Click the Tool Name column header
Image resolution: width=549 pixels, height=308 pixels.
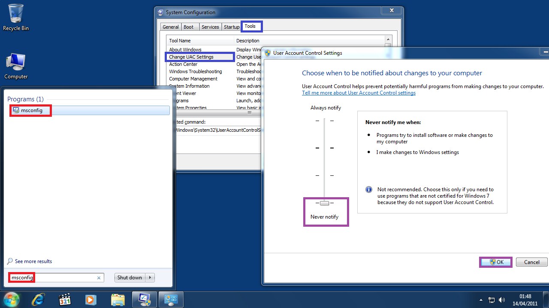[x=200, y=41]
